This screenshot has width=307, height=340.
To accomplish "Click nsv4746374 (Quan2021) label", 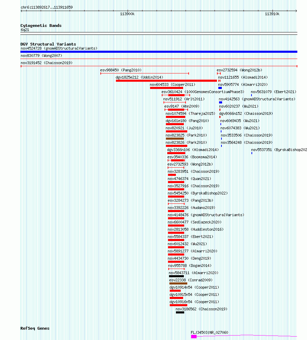I will (189, 179).
